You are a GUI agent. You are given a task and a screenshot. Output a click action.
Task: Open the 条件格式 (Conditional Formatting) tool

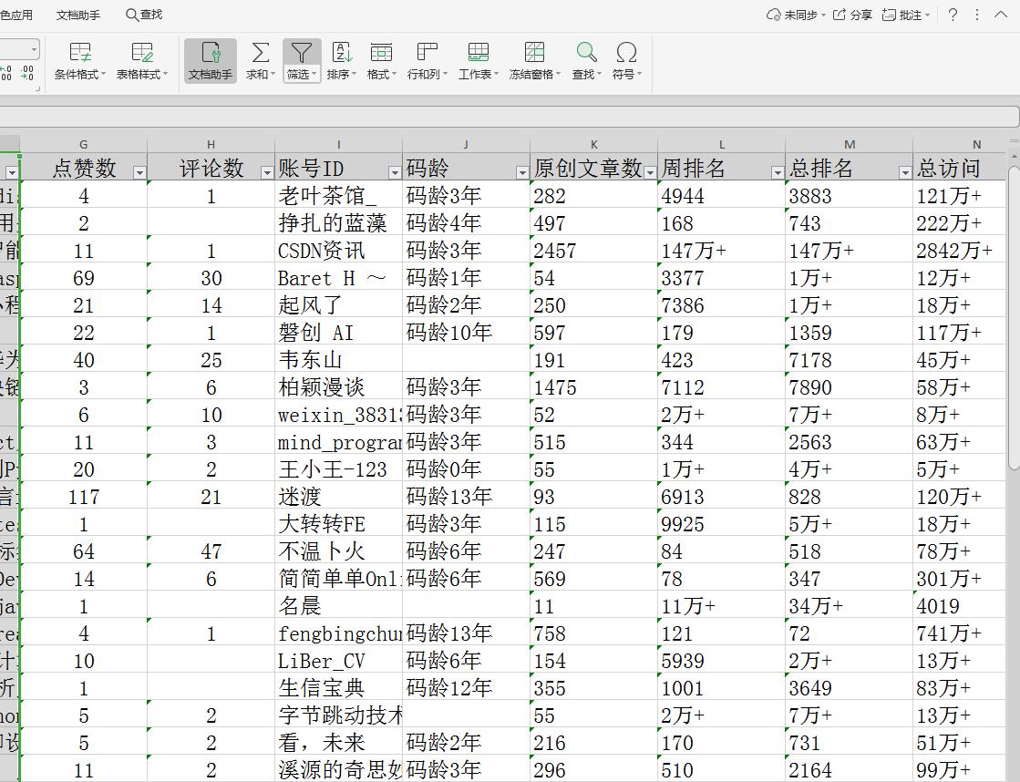(79, 59)
